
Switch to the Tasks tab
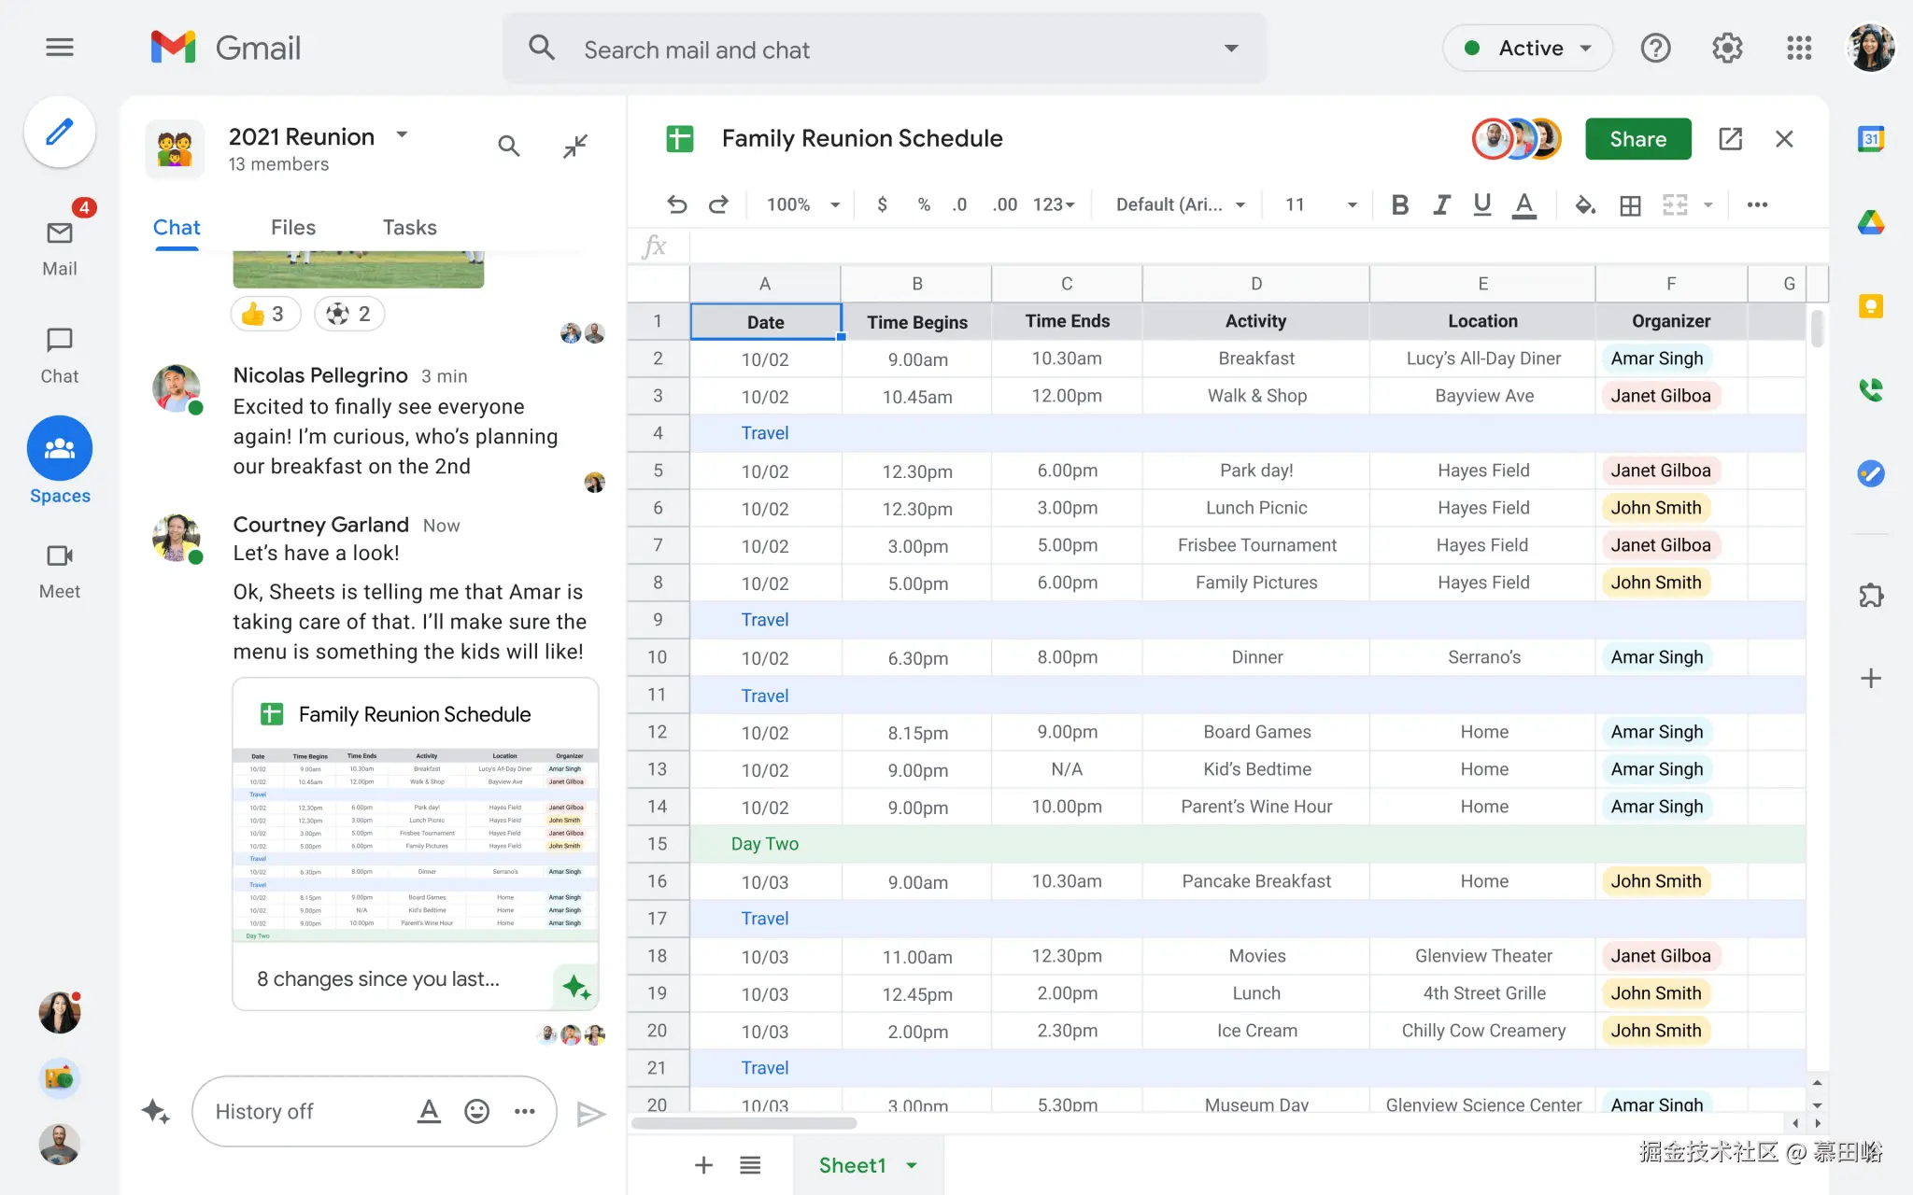click(409, 227)
